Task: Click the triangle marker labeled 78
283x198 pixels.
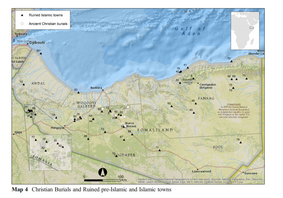Action: (x=240, y=142)
